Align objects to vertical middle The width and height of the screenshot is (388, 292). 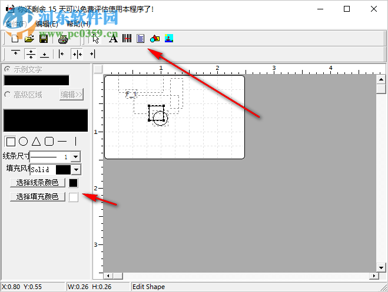click(31, 54)
